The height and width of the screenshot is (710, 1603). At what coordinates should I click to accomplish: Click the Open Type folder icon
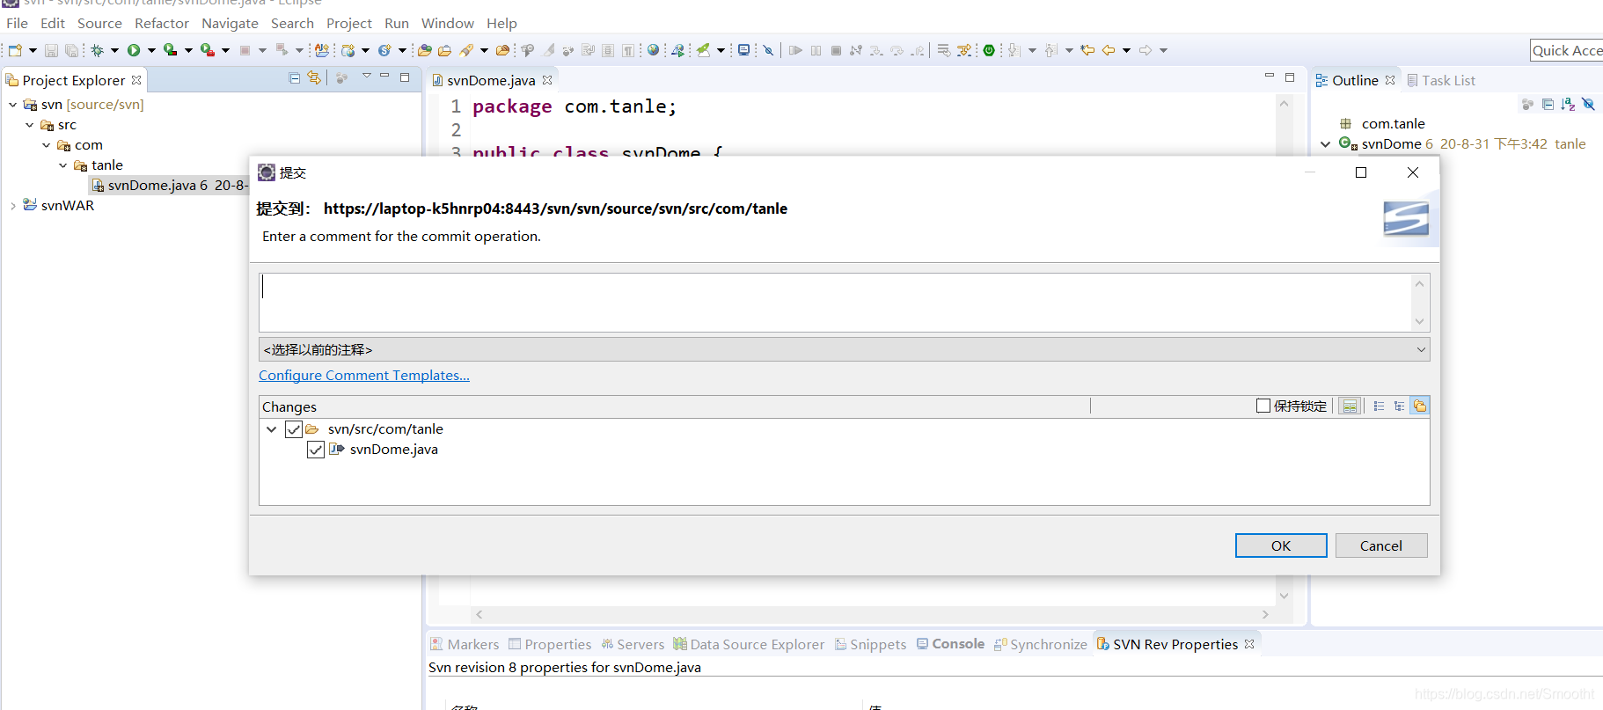click(425, 50)
